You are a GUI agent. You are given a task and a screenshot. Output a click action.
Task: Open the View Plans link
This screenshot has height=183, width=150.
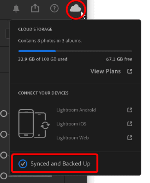pos(105,71)
